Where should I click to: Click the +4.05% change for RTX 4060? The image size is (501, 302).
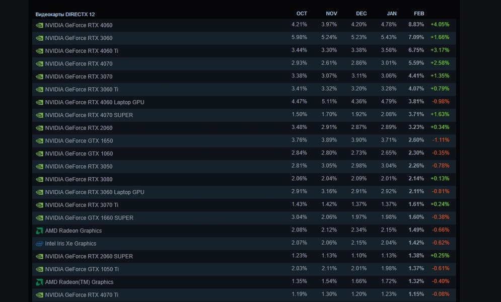[440, 24]
